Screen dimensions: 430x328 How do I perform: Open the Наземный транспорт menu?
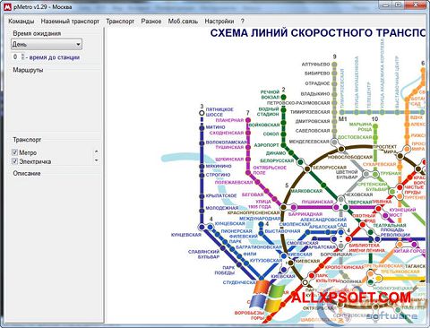(x=70, y=22)
